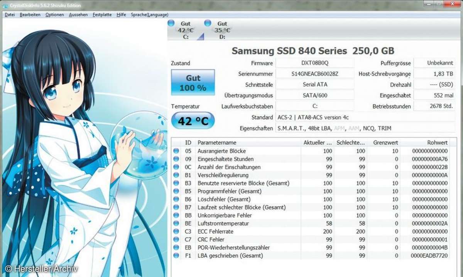This screenshot has width=463, height=277.
Task: Click raw value 00000000004B
Action: coord(430,247)
